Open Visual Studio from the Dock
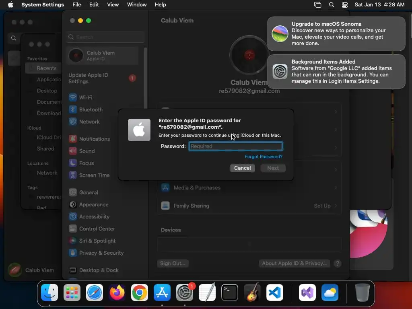The image size is (412, 309). coord(307,293)
